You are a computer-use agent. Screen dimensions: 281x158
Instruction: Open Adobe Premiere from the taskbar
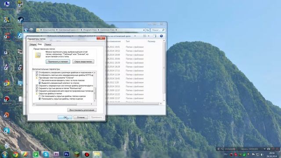coord(56,154)
